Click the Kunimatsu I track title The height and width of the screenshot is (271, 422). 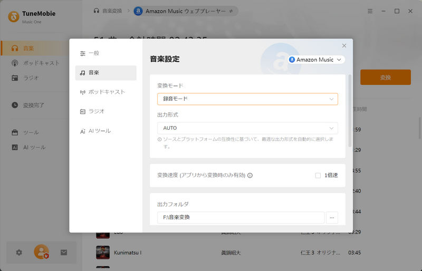128,253
